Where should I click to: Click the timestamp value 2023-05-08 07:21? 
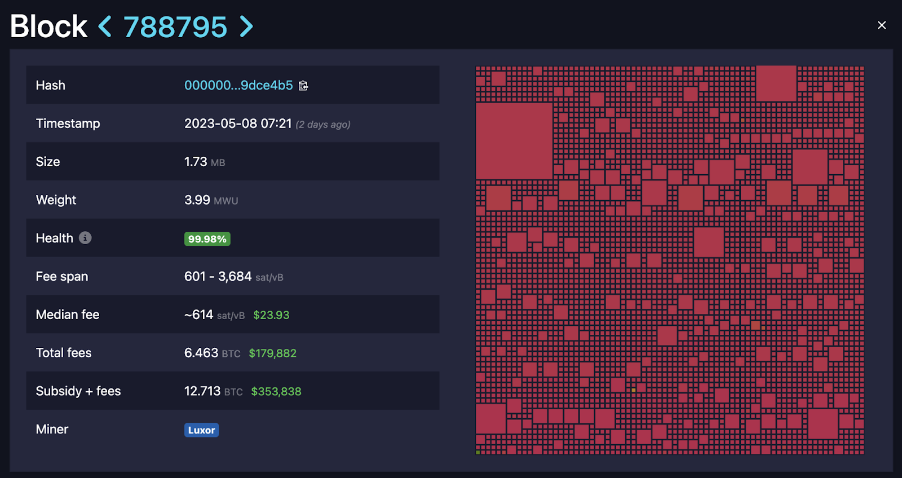238,123
